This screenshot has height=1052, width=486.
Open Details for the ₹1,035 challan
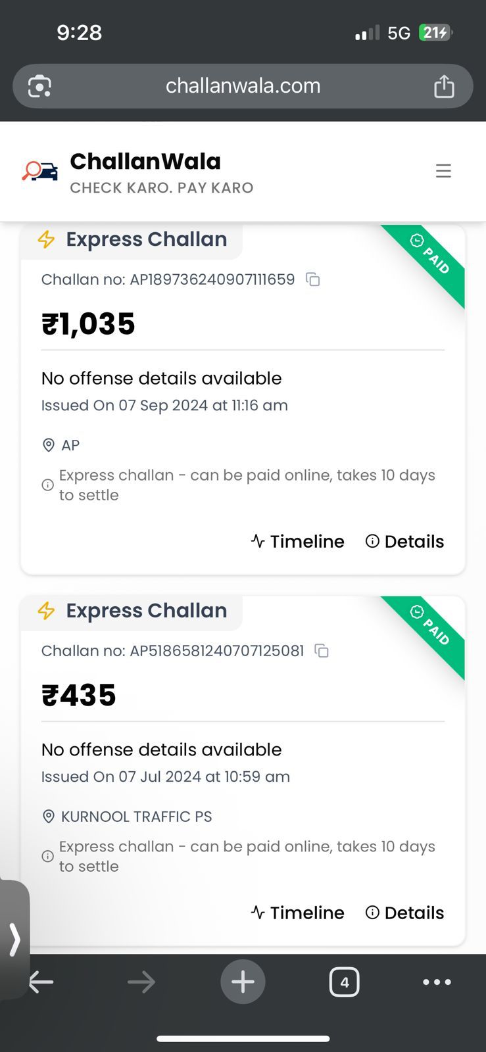click(x=404, y=541)
